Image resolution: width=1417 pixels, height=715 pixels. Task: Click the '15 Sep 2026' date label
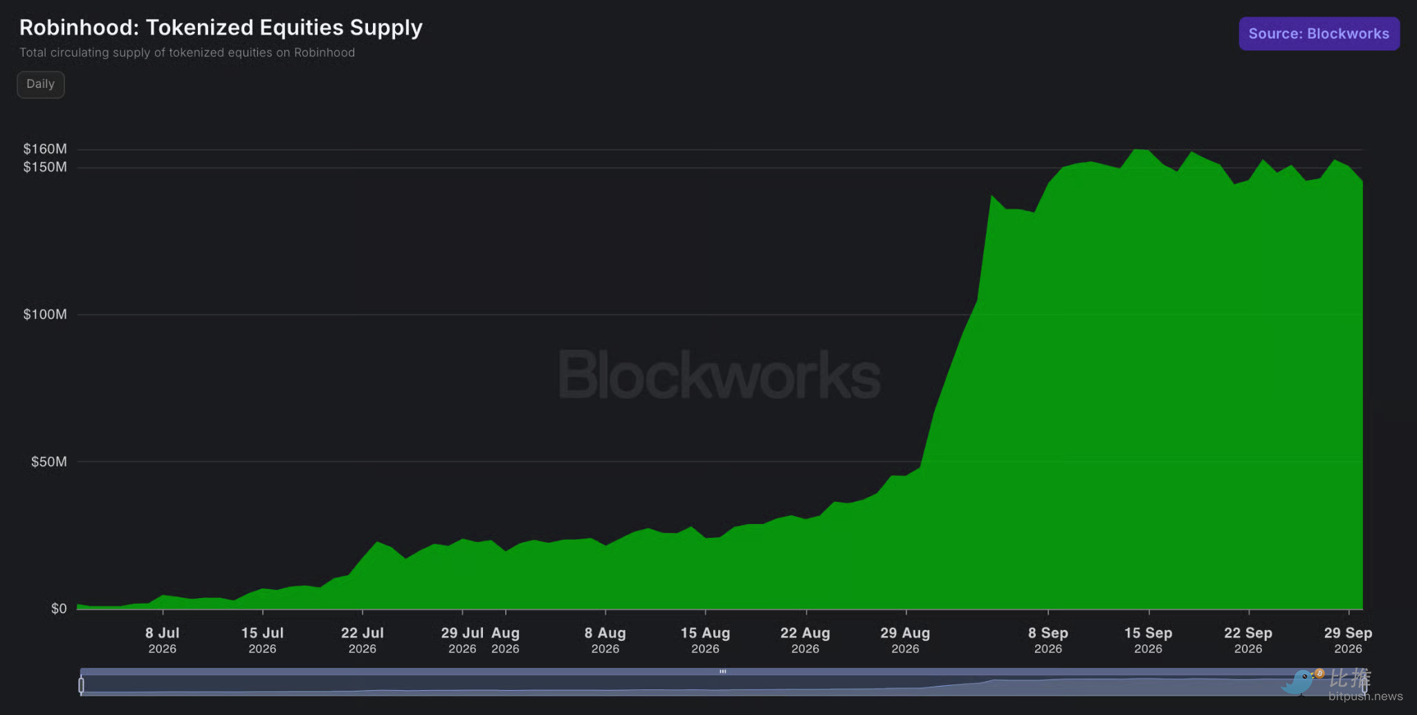pyautogui.click(x=1149, y=640)
